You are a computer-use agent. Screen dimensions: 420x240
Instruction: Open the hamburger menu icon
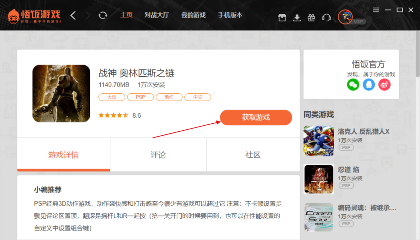(376, 10)
